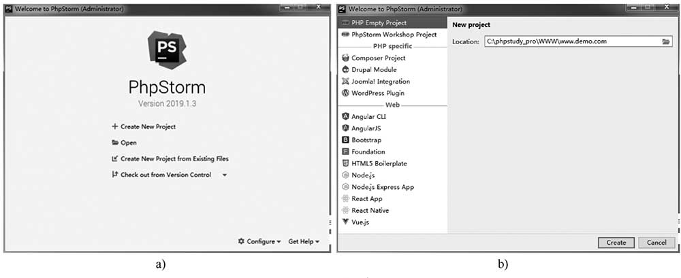Open the Configure dropdown menu
This screenshot has width=681, height=278.
259,241
